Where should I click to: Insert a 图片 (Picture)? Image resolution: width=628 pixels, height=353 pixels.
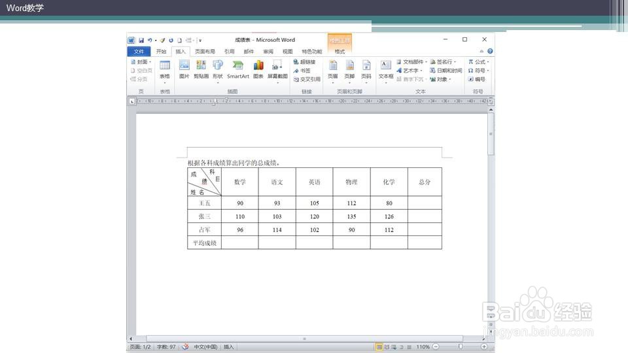(x=184, y=69)
